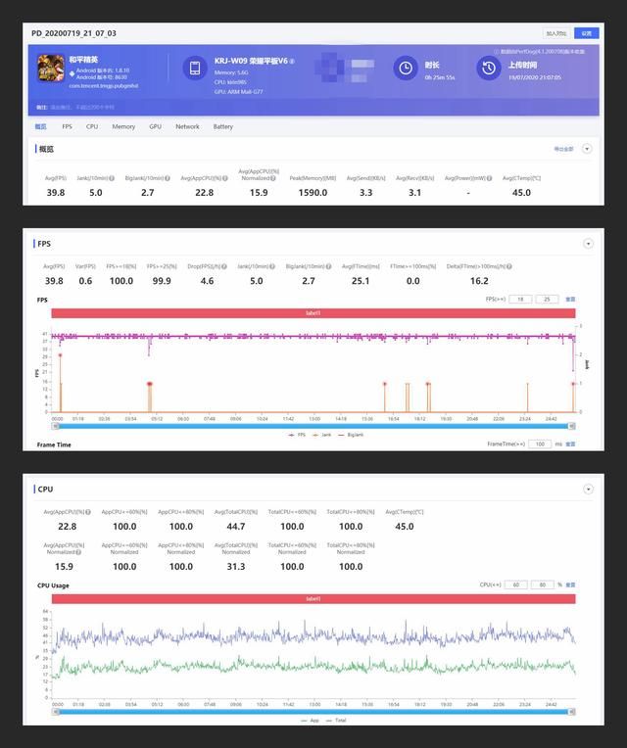627x748 pixels.
Task: Switch to the 概览 tab
Action: (x=40, y=126)
